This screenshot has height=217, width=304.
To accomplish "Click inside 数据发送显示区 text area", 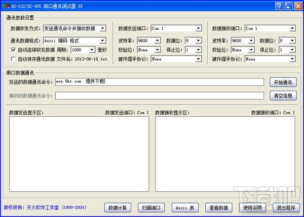I will tap(79, 154).
